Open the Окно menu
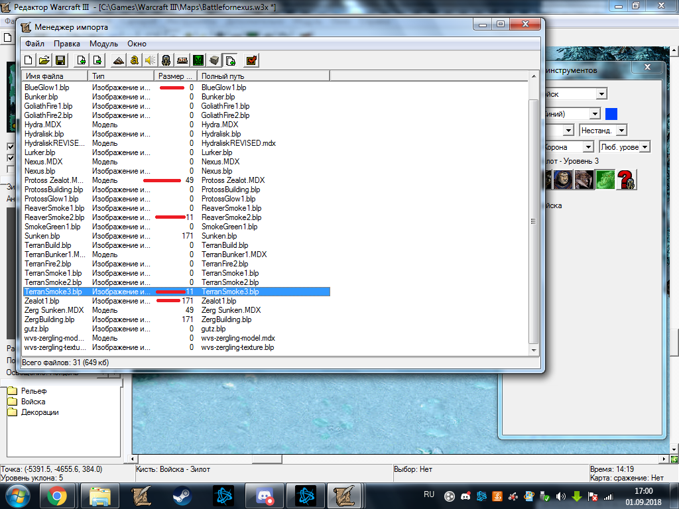The height and width of the screenshot is (509, 679). (x=137, y=44)
